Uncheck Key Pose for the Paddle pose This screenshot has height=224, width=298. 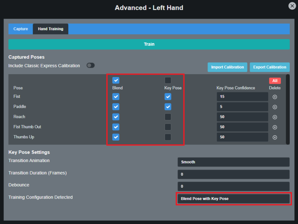coord(168,106)
